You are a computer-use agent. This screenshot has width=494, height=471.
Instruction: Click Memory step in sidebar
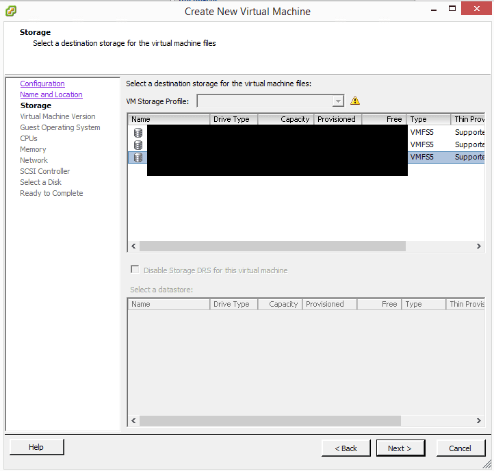point(33,149)
